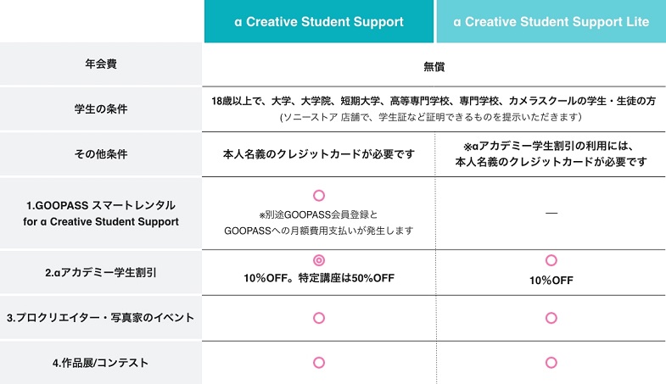Click the 10%OFF。特定講座は50%OFF text
Viewport: 666px width, 384px height.
pos(319,278)
